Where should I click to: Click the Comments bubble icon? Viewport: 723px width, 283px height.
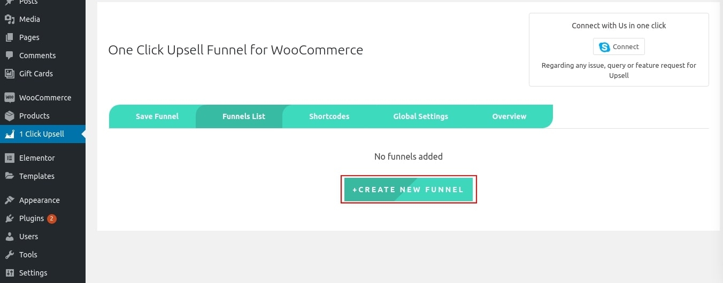[x=9, y=56]
